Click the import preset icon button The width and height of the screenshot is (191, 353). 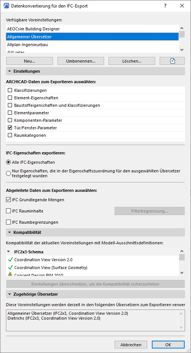(172, 61)
